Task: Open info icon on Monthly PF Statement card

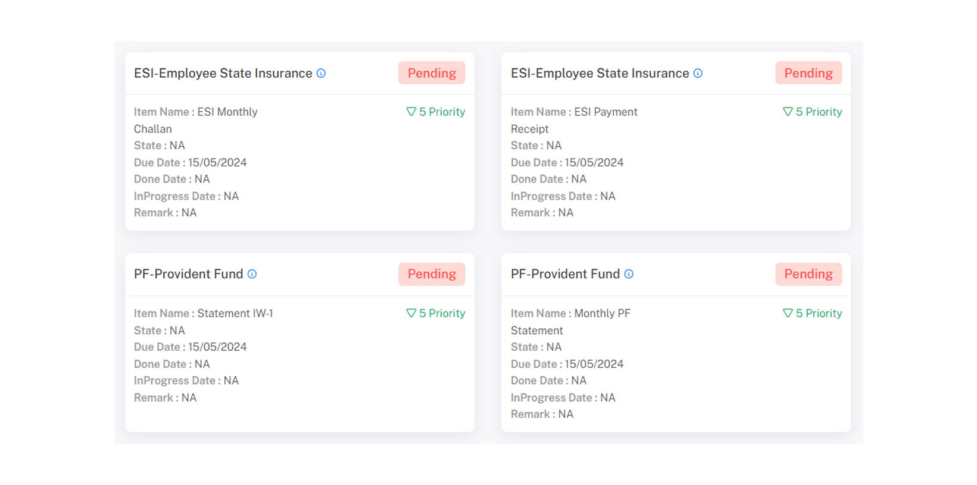Action: (629, 274)
